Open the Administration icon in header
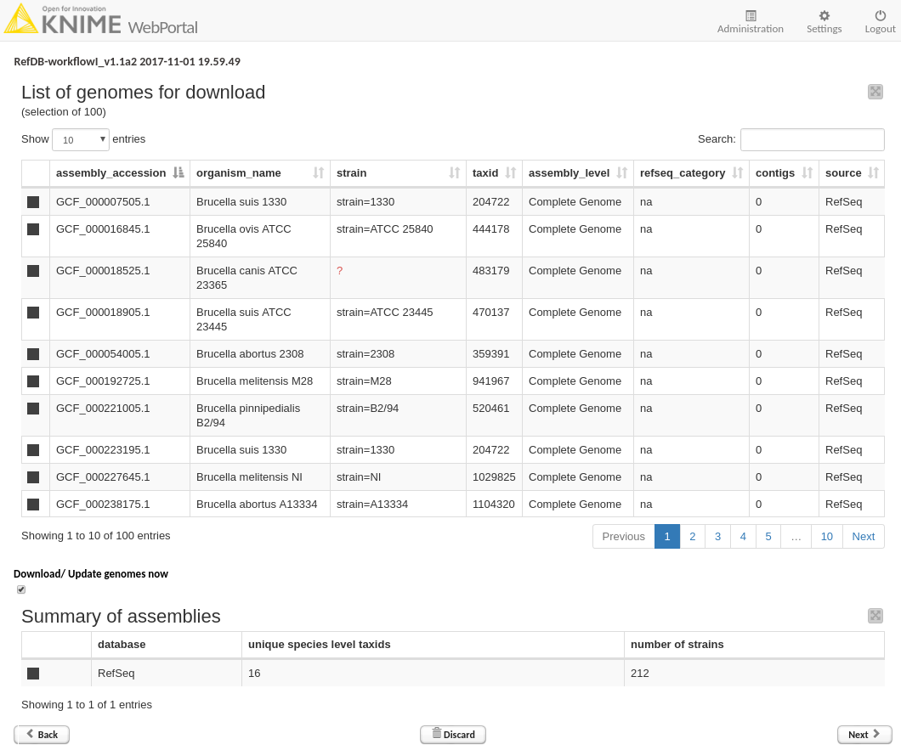The height and width of the screenshot is (750, 901). [x=750, y=16]
